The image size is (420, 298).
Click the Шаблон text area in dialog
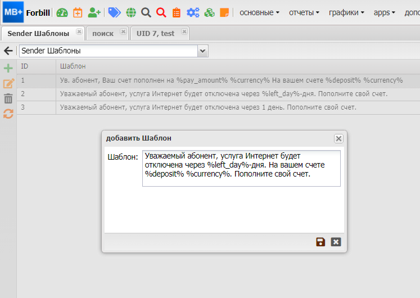pyautogui.click(x=241, y=168)
